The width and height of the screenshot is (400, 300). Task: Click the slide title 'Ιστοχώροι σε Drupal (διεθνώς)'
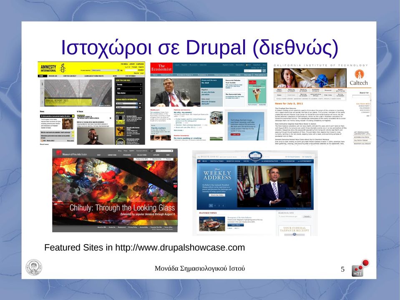coord(200,48)
